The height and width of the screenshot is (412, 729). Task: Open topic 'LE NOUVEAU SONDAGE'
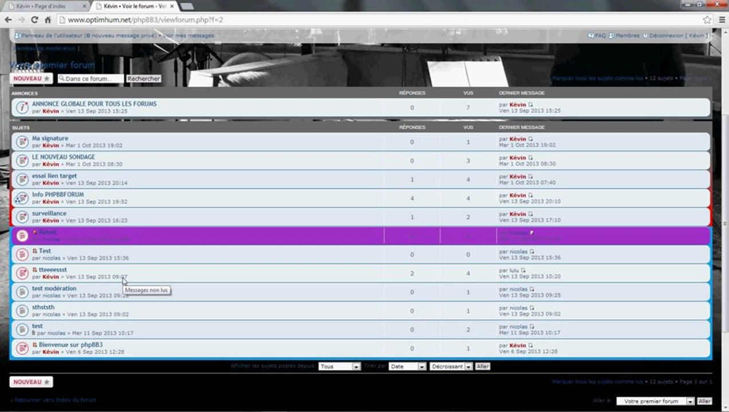[64, 157]
